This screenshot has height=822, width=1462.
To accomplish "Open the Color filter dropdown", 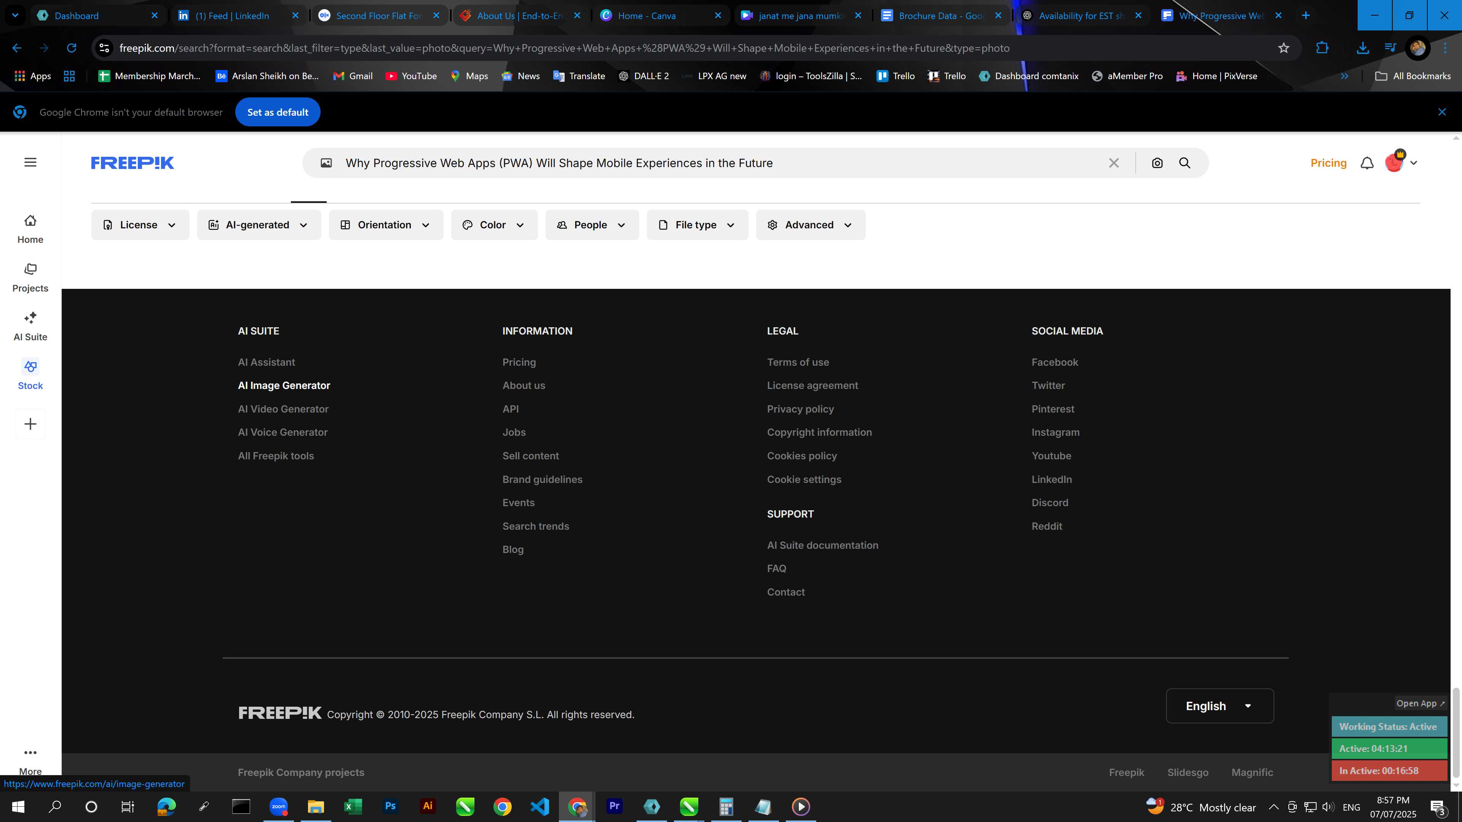I will [494, 225].
